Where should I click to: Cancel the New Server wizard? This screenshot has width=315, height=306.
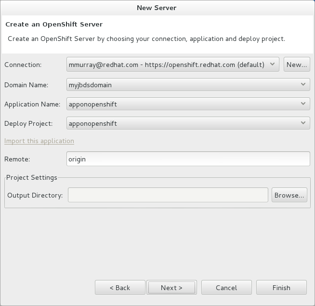[x=226, y=288]
